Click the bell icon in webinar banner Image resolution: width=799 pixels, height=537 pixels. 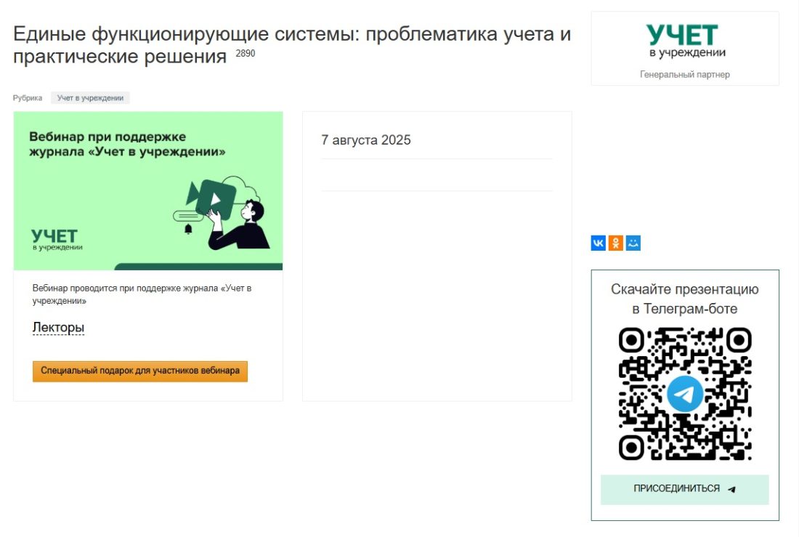click(188, 229)
